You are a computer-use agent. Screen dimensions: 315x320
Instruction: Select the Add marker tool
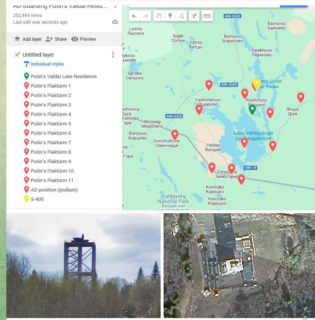[x=170, y=16]
